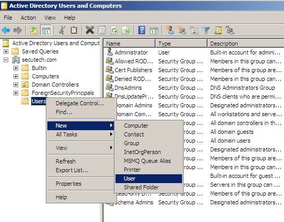
Task: Choose User from New submenu
Action: point(149,178)
